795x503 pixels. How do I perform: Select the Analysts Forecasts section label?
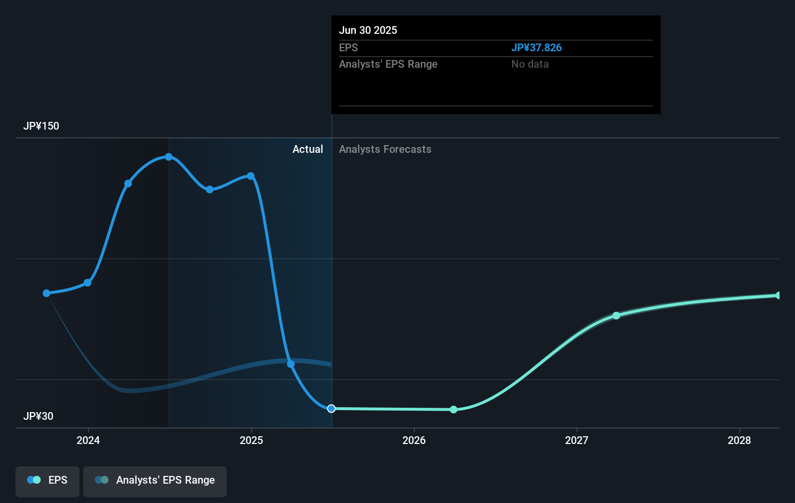click(385, 149)
